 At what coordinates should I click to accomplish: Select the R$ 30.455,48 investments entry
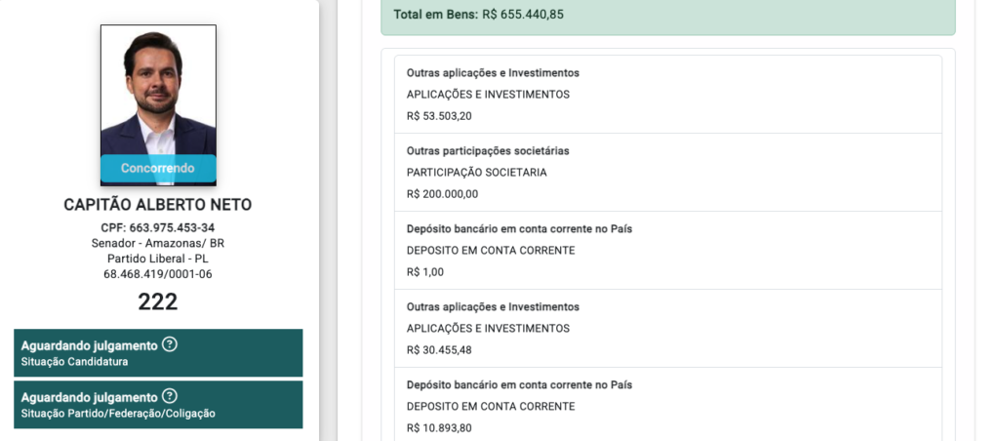pyautogui.click(x=667, y=328)
